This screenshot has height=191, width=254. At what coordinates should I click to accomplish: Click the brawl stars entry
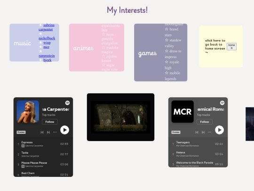coord(172,32)
